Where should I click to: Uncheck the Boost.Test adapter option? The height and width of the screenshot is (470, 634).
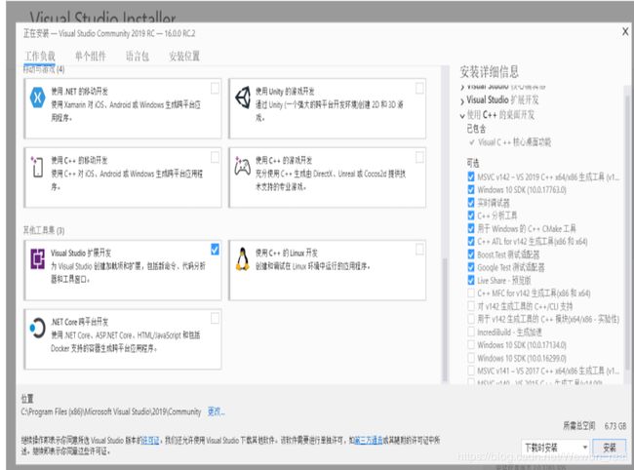(471, 255)
